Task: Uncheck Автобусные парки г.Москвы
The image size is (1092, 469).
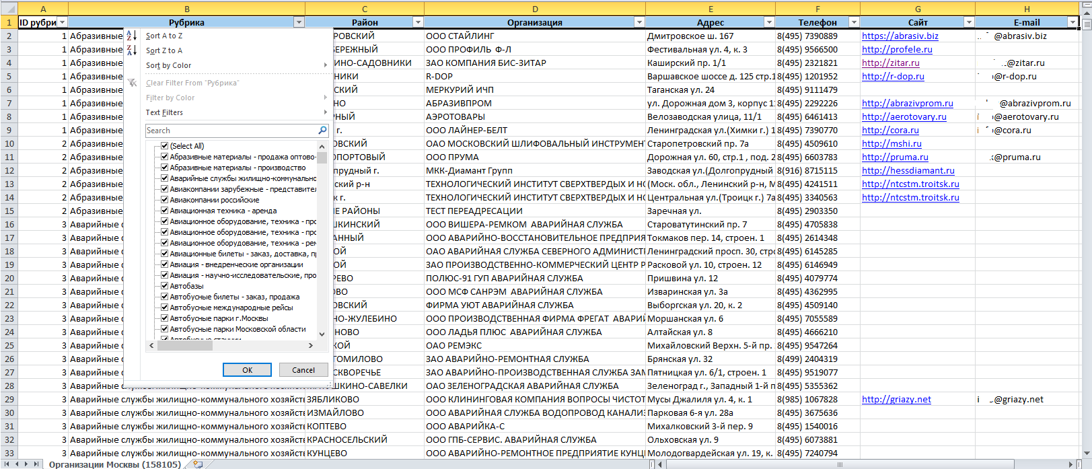Action: pyautogui.click(x=164, y=318)
